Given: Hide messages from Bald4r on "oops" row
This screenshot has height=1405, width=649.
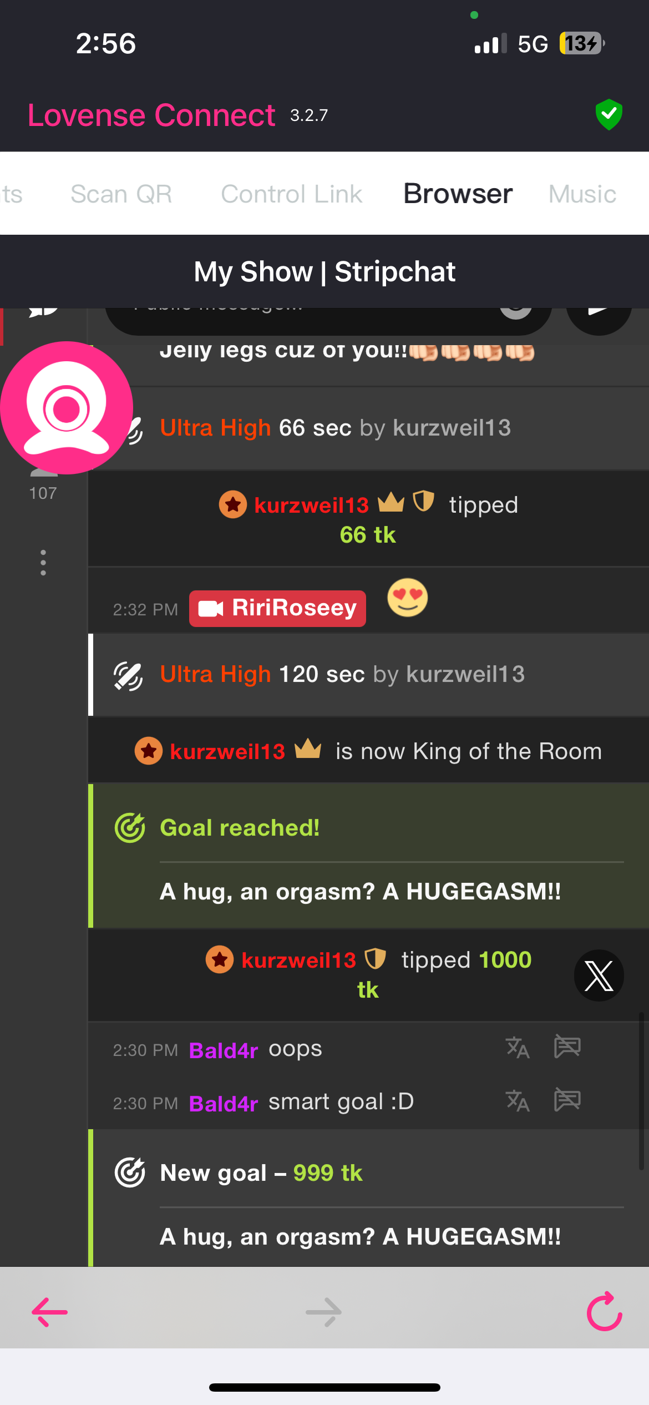Looking at the screenshot, I should 567,1047.
